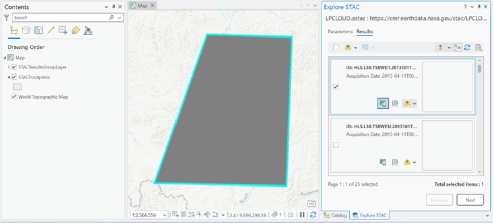Screen dimensions: 493x223
Task: Open Contents search dropdown arrow
Action: tap(120, 18)
